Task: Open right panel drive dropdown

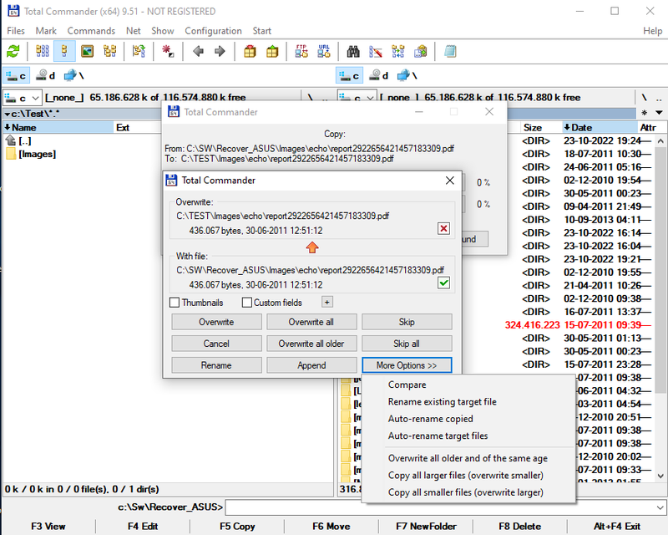Action: (x=357, y=98)
